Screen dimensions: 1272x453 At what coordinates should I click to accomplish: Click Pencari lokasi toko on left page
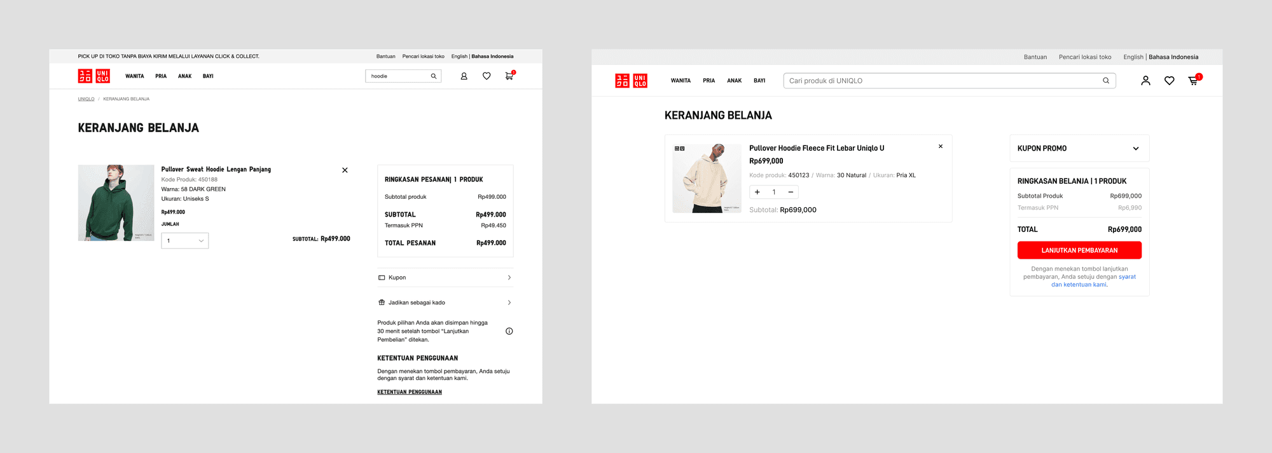(424, 57)
